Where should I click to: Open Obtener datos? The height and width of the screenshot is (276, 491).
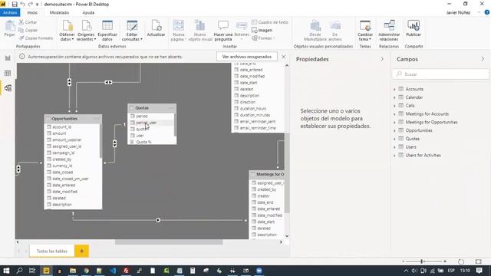click(67, 31)
